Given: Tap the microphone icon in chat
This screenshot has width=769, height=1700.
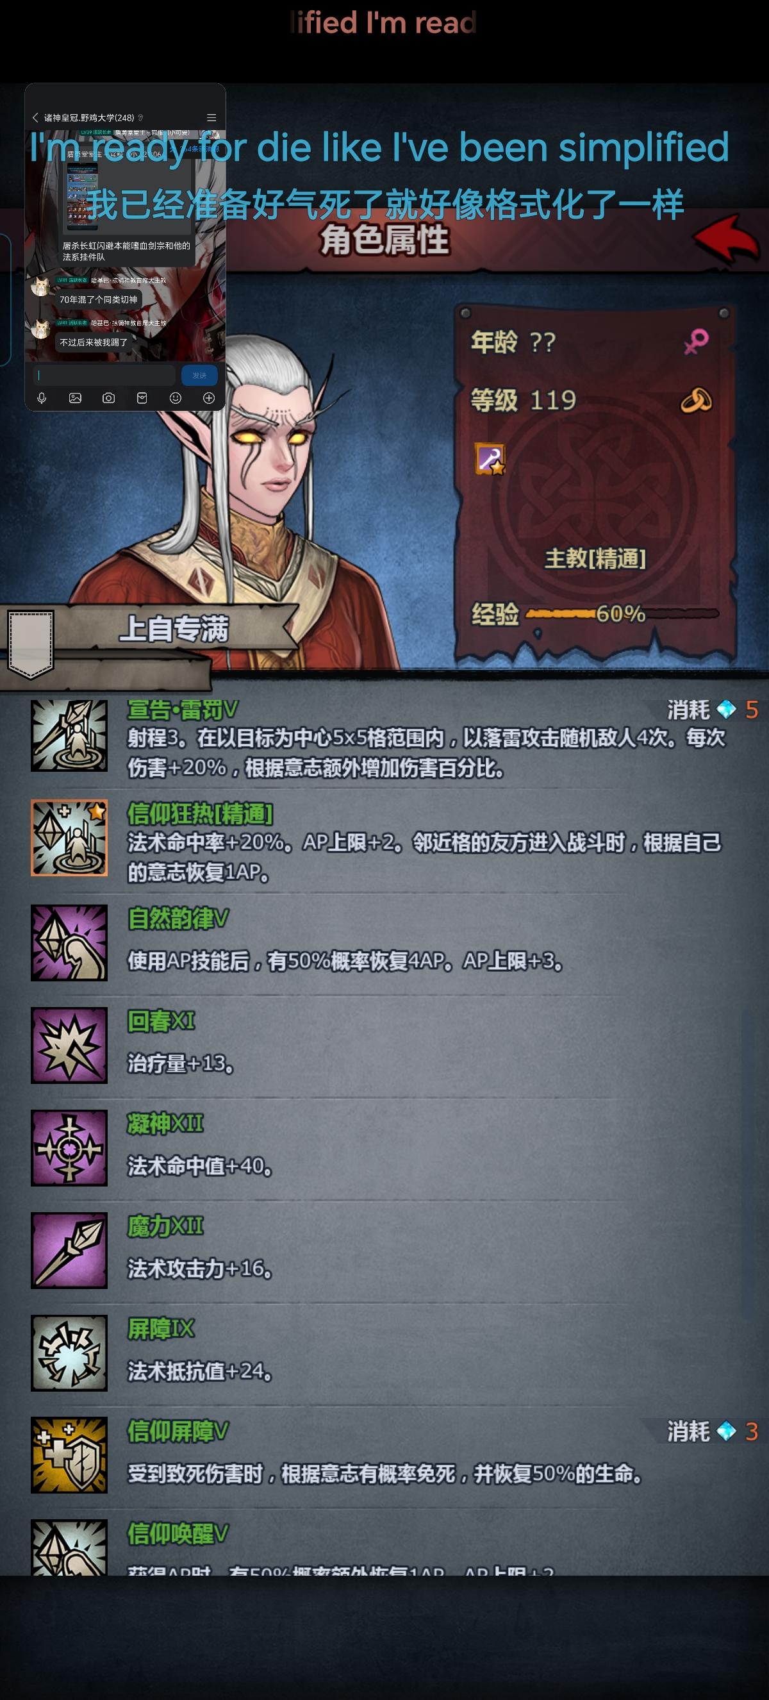Looking at the screenshot, I should tap(42, 398).
